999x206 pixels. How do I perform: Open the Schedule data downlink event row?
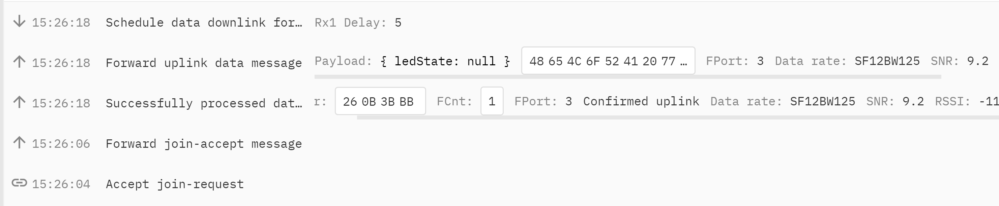500,23
